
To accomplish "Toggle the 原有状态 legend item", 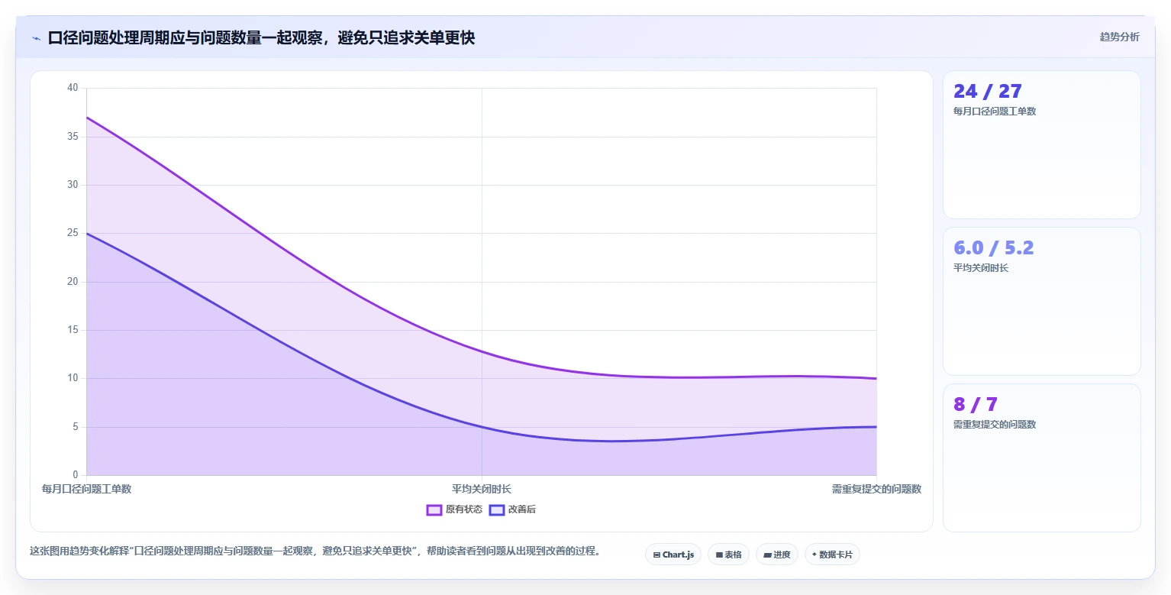I will tap(454, 509).
